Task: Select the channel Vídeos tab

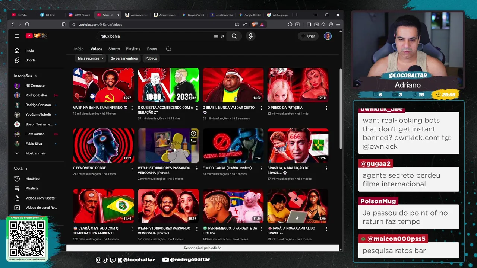Action: [x=97, y=49]
